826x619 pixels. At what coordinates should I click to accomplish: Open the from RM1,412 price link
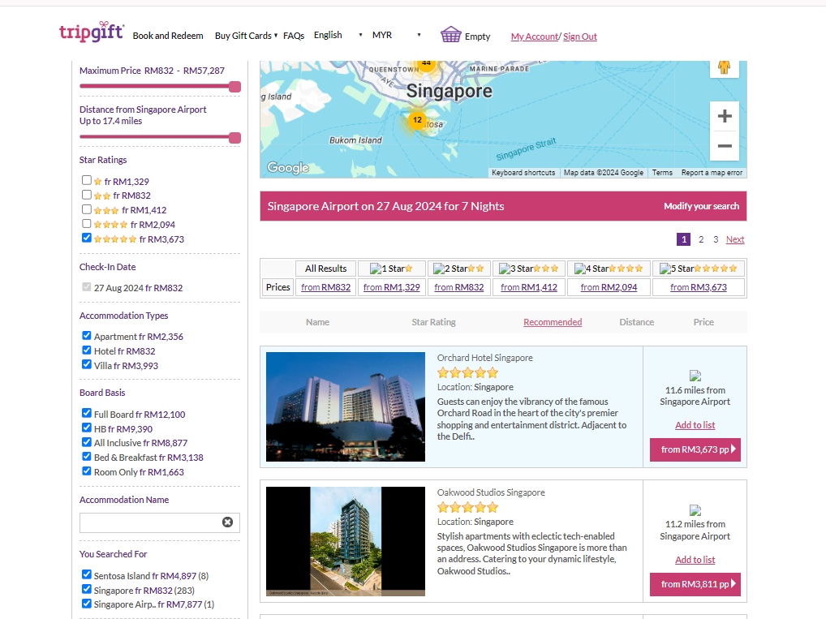pos(529,287)
